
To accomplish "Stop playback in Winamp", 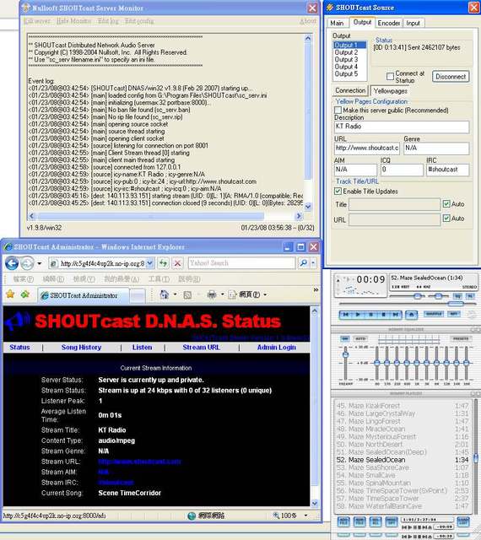I will tap(383, 315).
